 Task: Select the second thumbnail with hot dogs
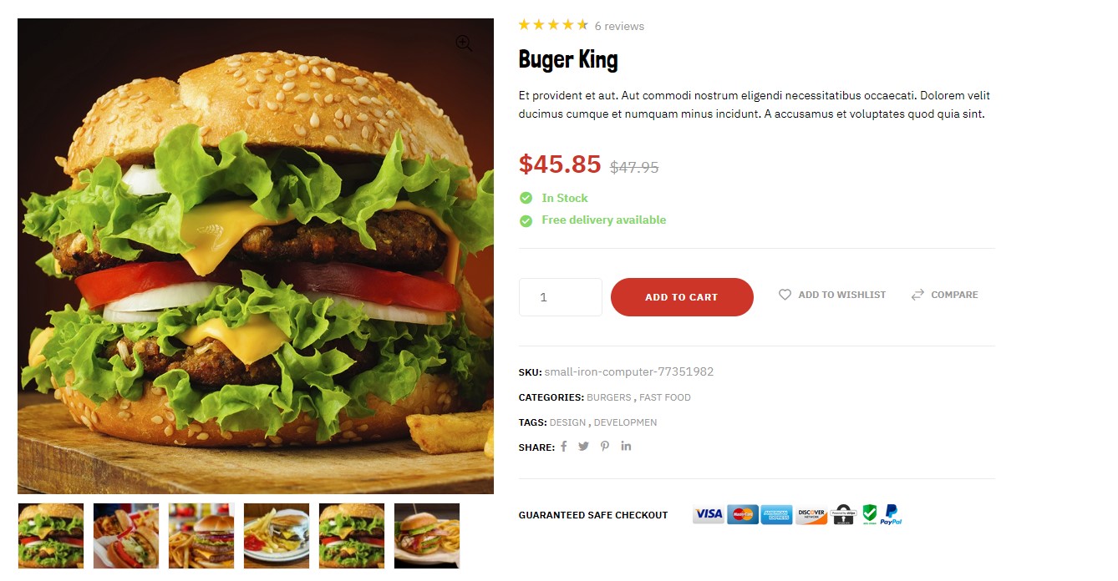pyautogui.click(x=126, y=536)
